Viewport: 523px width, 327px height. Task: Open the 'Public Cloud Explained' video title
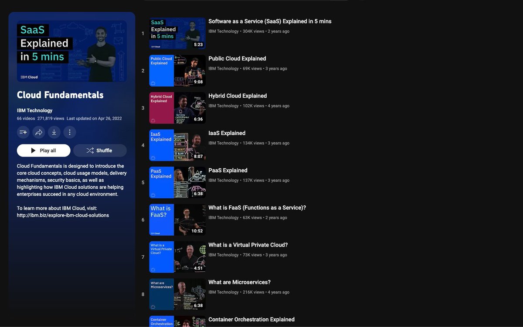237,59
